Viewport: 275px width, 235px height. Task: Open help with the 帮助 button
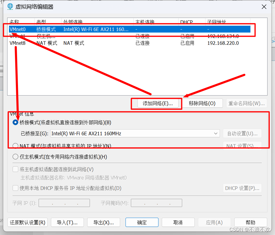click(251, 222)
